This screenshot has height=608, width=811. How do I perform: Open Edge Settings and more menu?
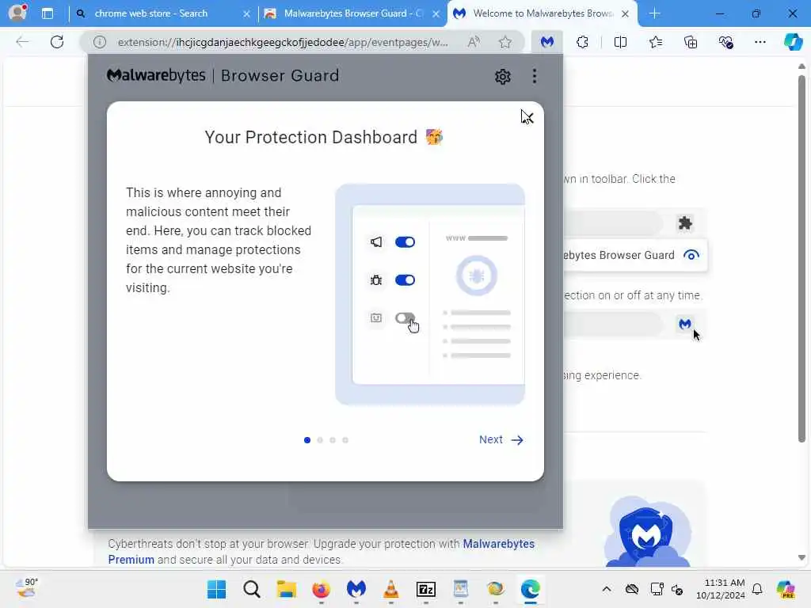click(x=760, y=42)
